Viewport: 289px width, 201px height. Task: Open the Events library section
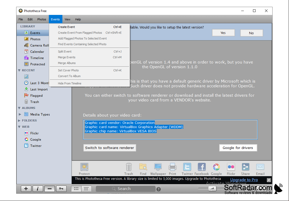point(33,33)
